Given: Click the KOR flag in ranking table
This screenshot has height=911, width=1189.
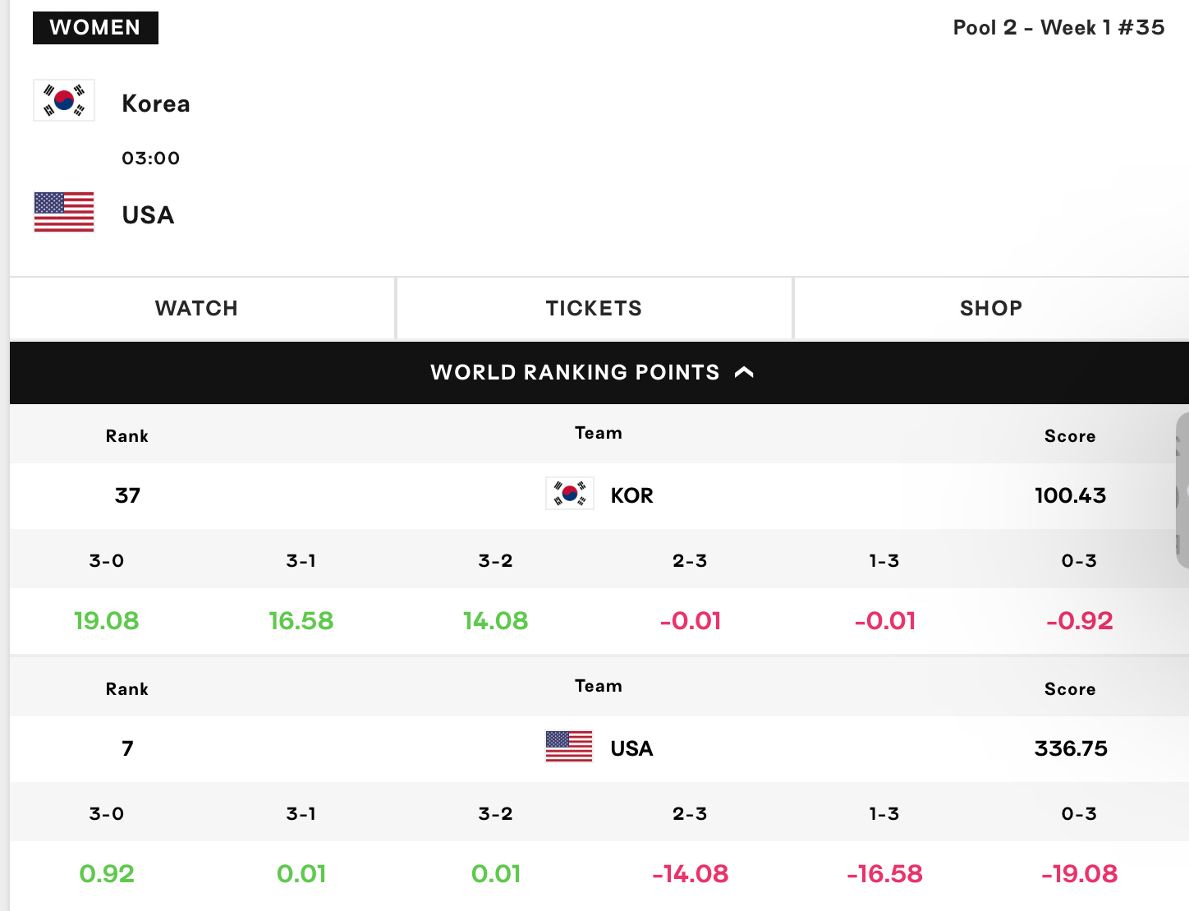Looking at the screenshot, I should click(x=570, y=494).
